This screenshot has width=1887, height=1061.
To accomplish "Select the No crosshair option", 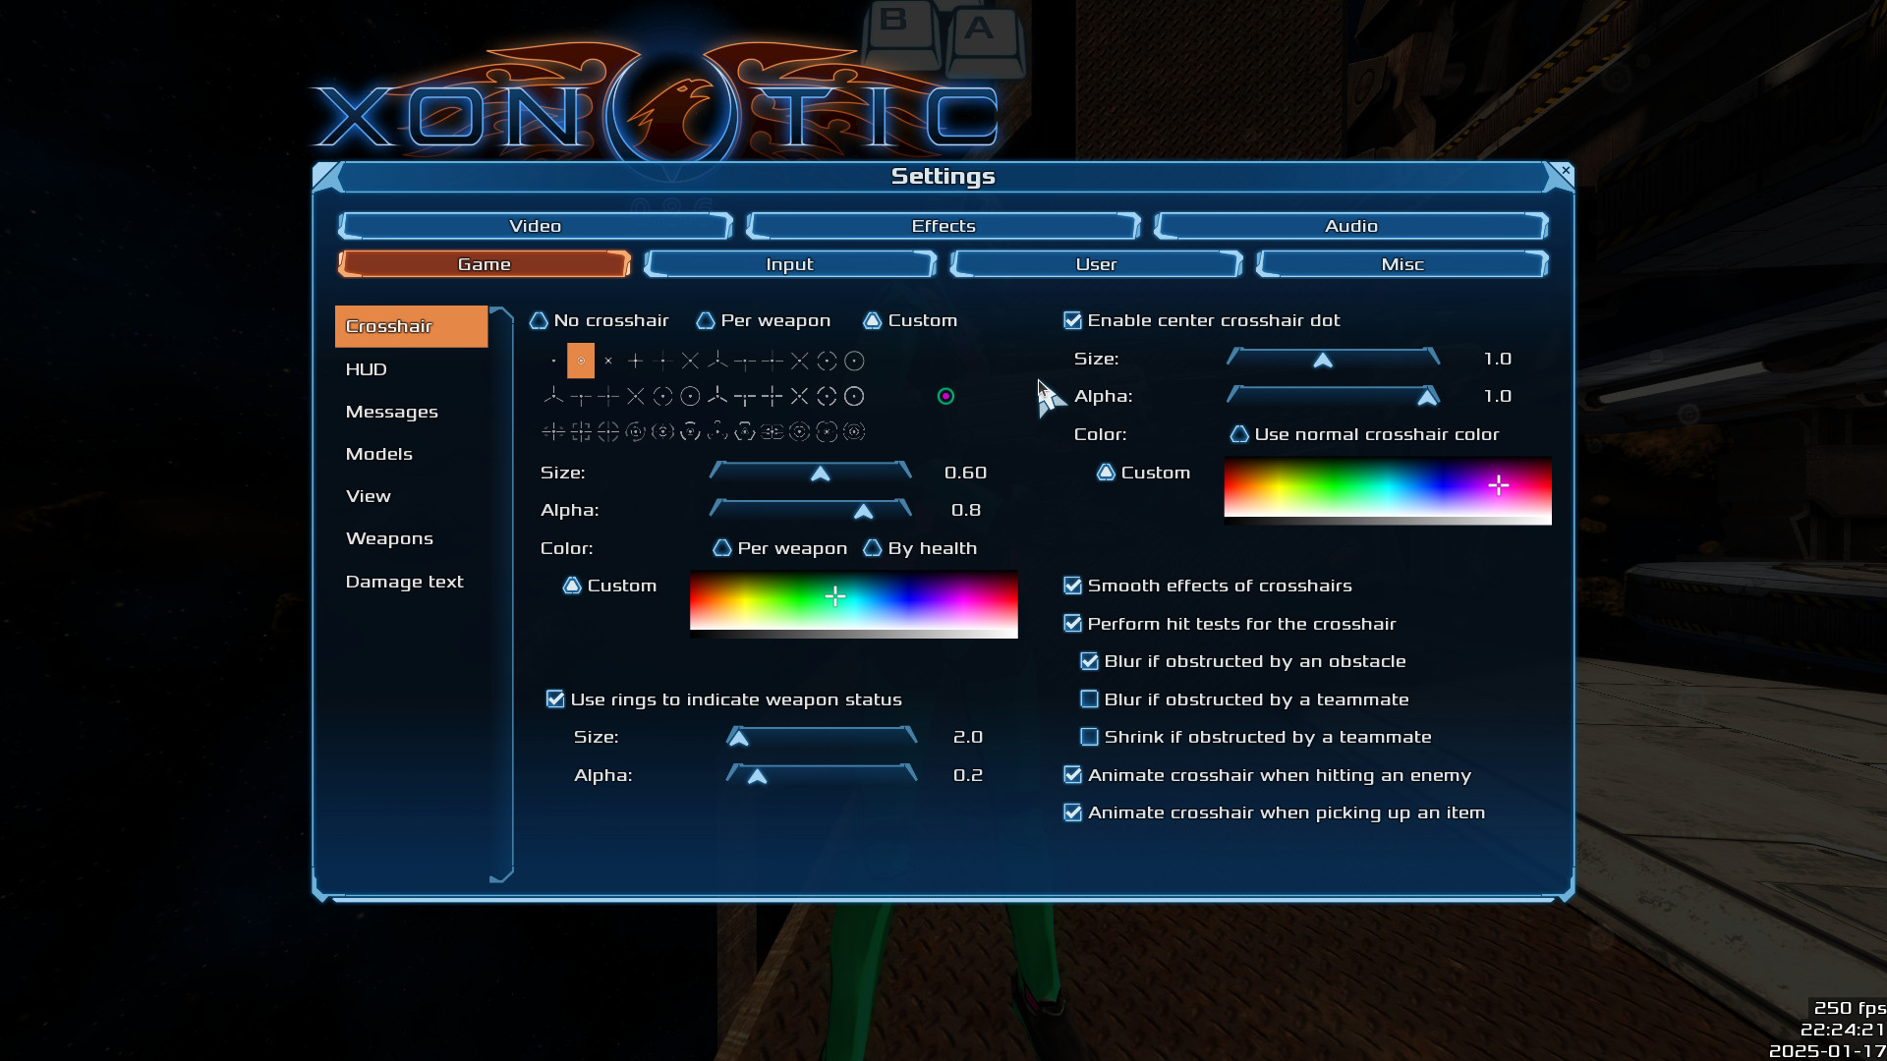I will pos(600,320).
